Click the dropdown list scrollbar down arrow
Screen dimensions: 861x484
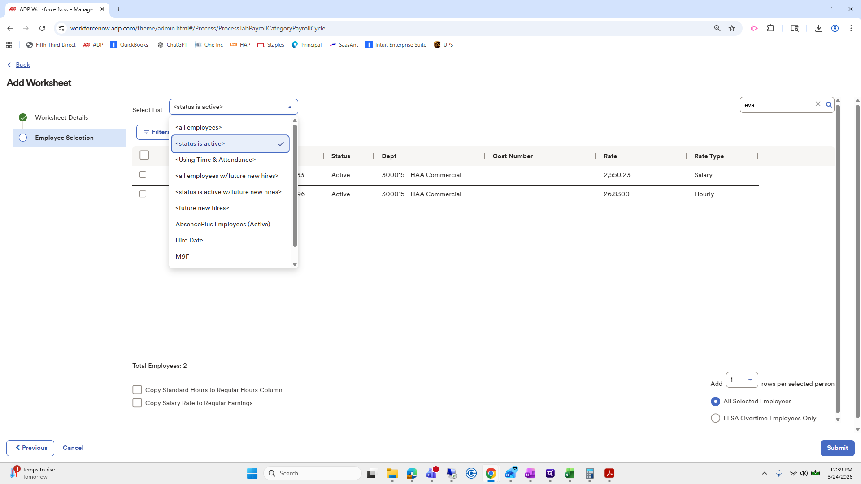pos(295,264)
